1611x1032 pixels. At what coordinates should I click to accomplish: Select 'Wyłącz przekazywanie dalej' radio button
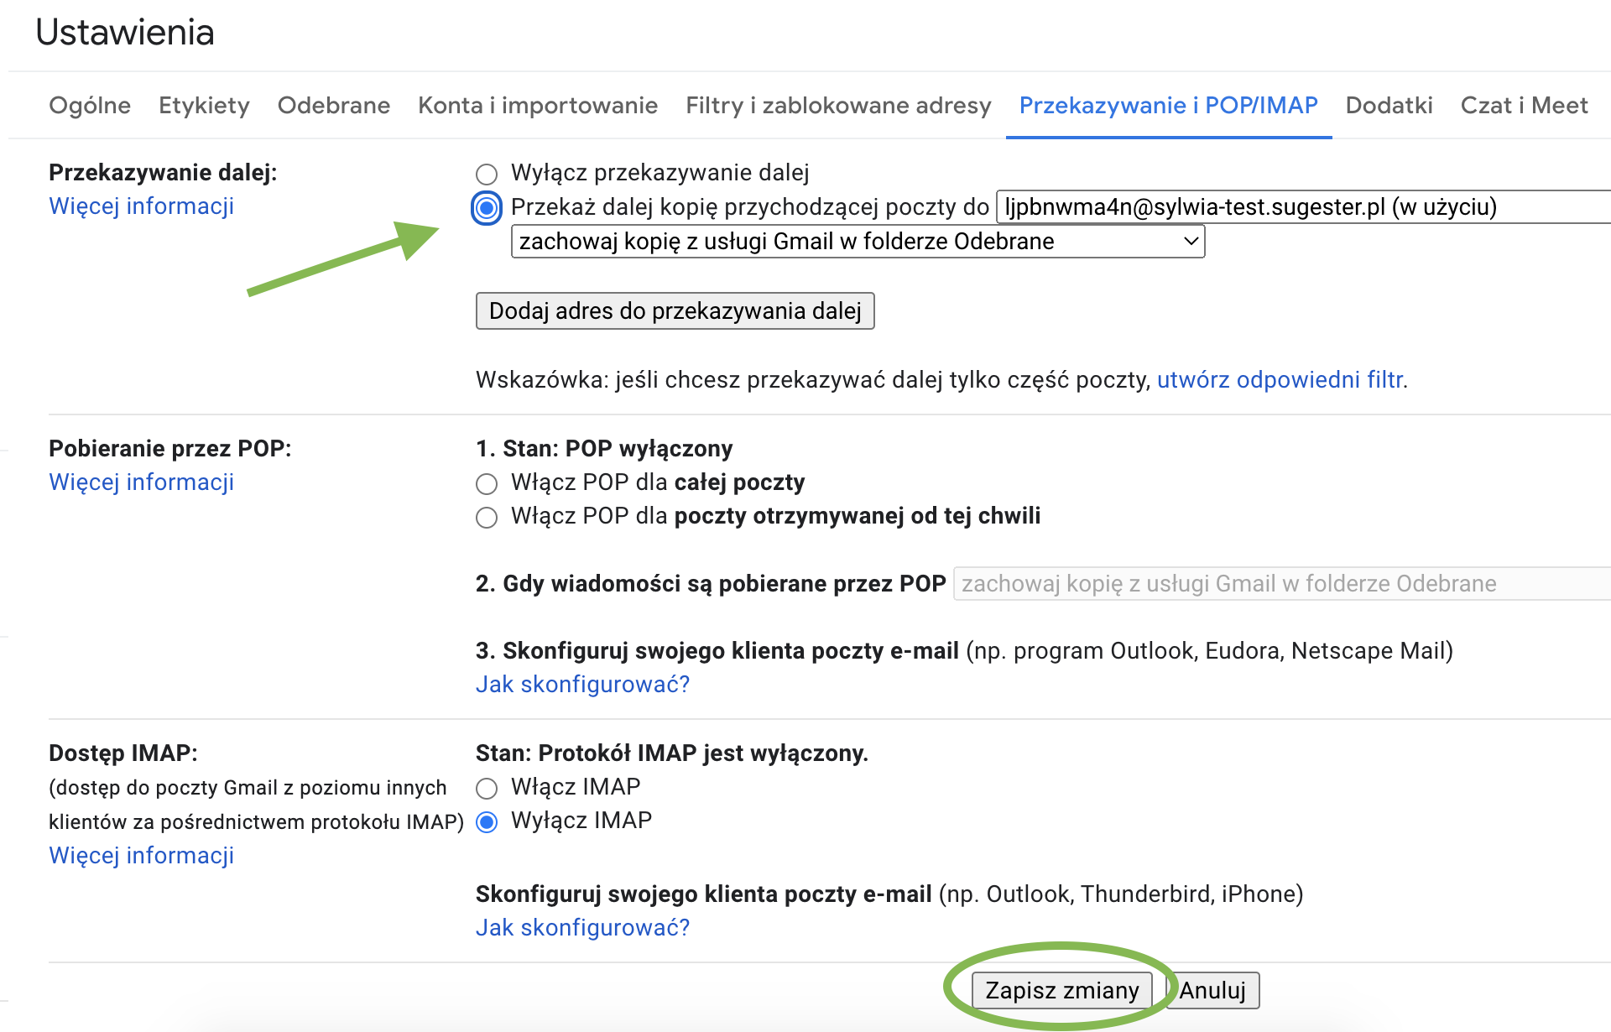point(487,174)
